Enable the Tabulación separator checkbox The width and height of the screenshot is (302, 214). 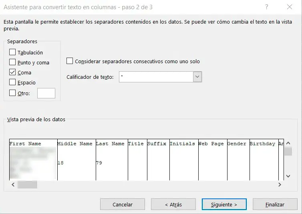(12, 52)
